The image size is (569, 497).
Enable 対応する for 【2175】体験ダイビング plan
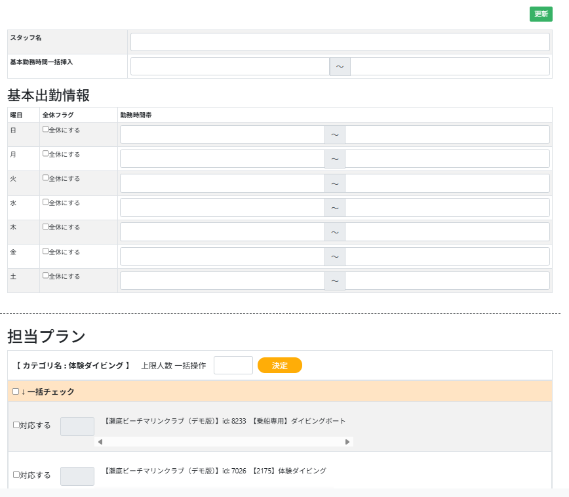tap(16, 475)
